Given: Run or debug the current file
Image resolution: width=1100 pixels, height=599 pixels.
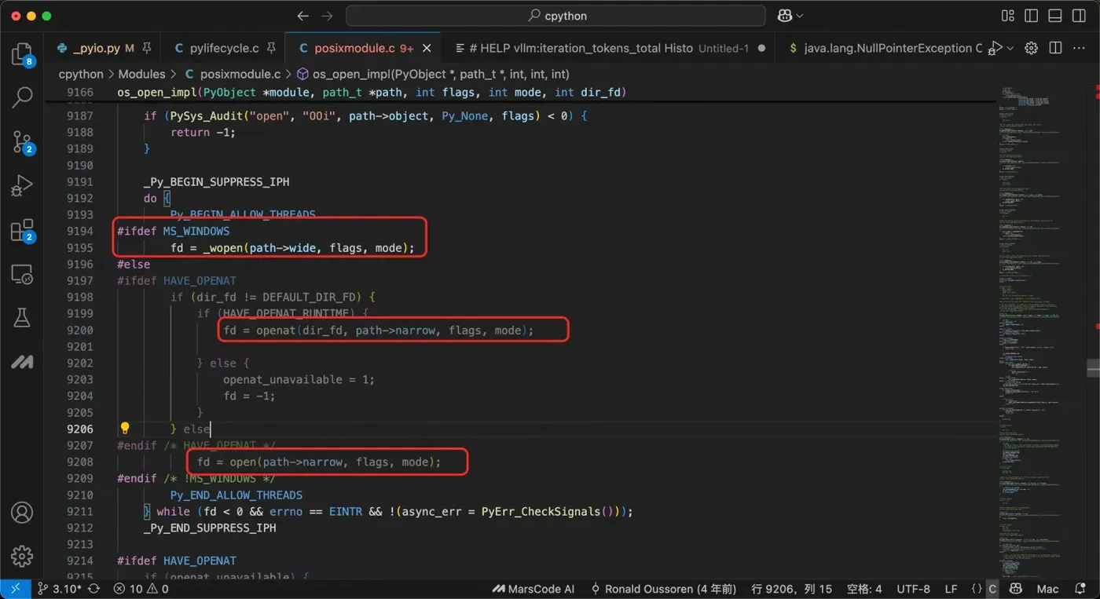Looking at the screenshot, I should click(x=996, y=48).
